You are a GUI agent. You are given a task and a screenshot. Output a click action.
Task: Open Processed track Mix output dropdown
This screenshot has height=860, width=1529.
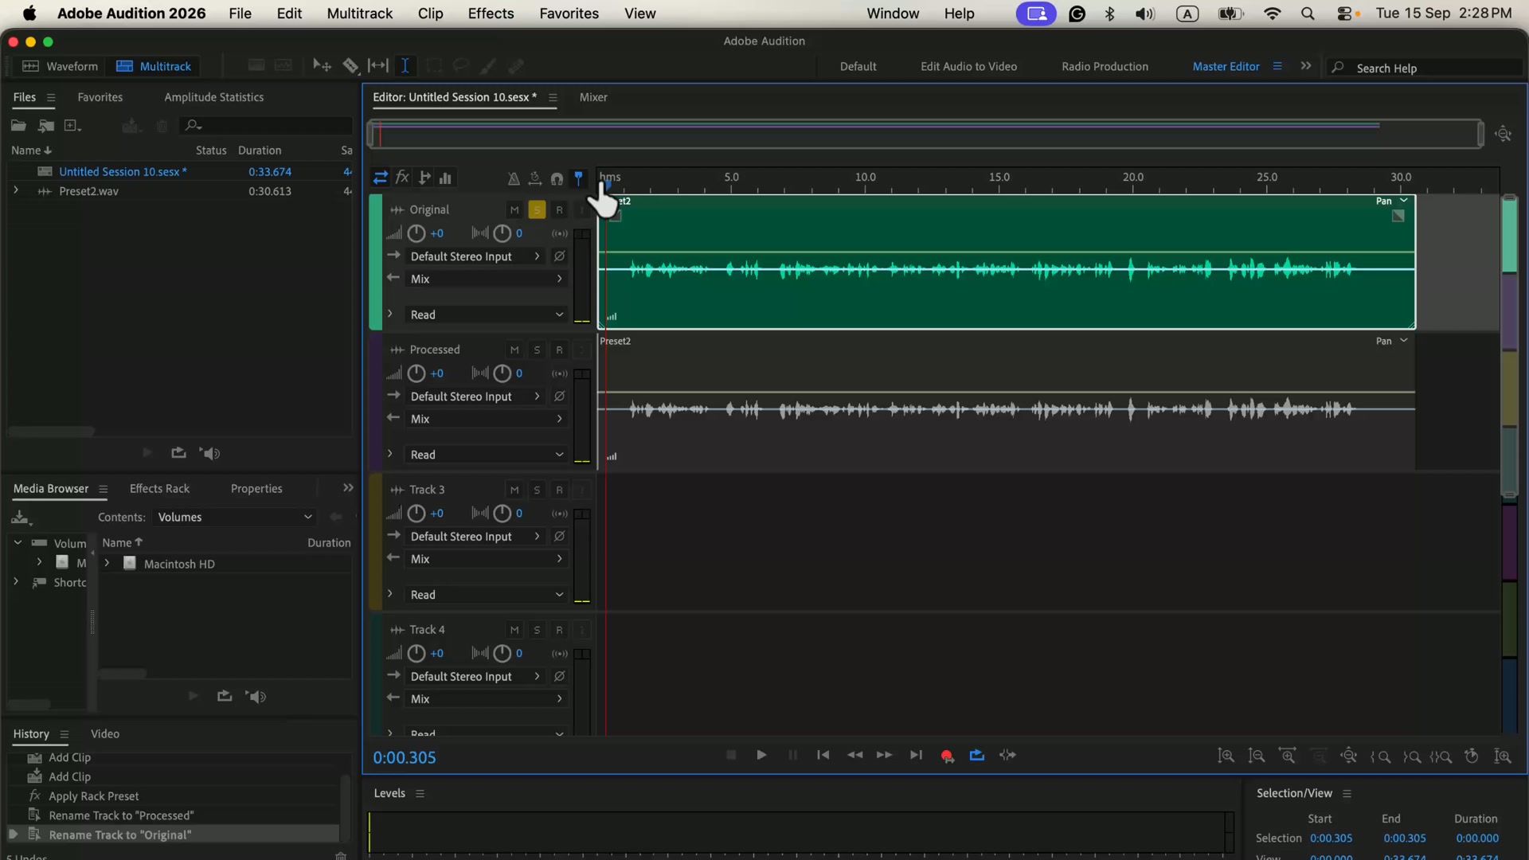tap(486, 419)
